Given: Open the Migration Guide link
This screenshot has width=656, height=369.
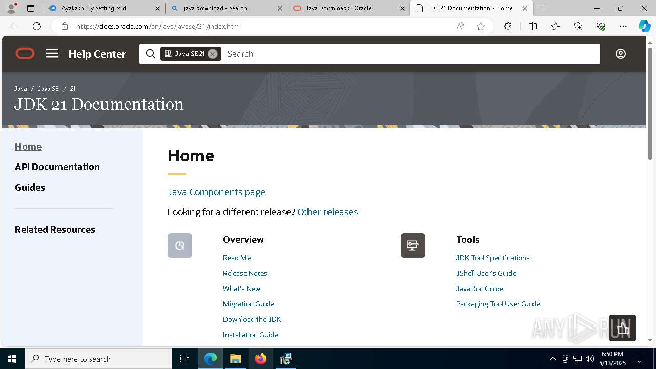Looking at the screenshot, I should point(248,304).
